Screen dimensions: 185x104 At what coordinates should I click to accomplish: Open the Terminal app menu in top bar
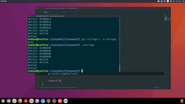[3, 1]
